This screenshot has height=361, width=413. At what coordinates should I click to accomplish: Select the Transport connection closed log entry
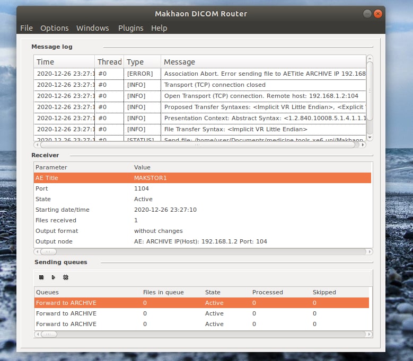200,85
